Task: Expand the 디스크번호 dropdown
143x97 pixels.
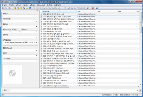Action: pos(37,61)
